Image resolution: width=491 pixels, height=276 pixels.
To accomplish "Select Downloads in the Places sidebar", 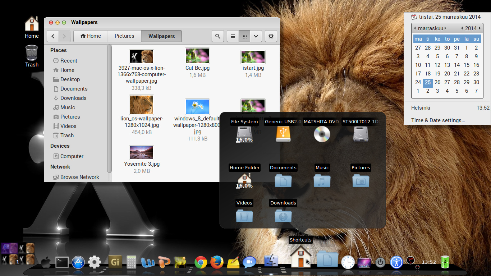I will click(73, 98).
